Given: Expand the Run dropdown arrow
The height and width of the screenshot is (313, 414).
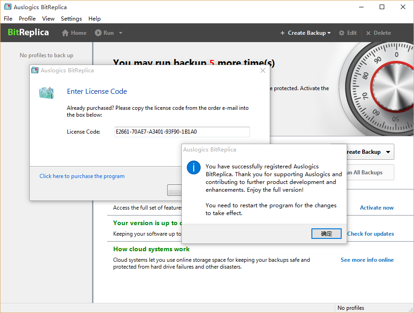Looking at the screenshot, I should (120, 33).
